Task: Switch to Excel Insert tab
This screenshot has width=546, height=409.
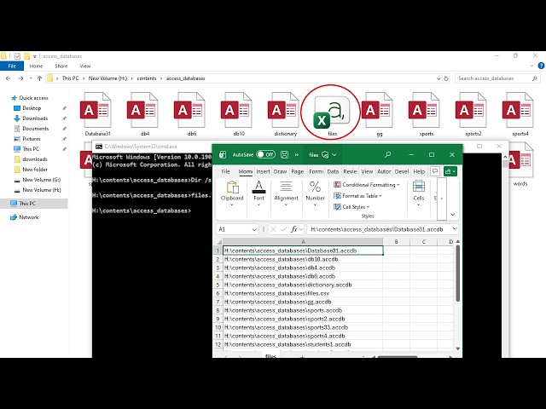Action: [x=263, y=171]
